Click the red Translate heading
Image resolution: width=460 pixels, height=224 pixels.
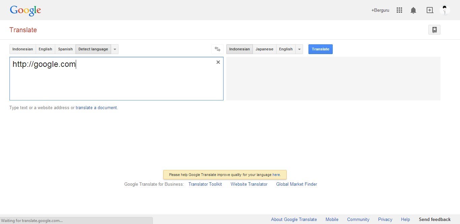click(x=23, y=30)
